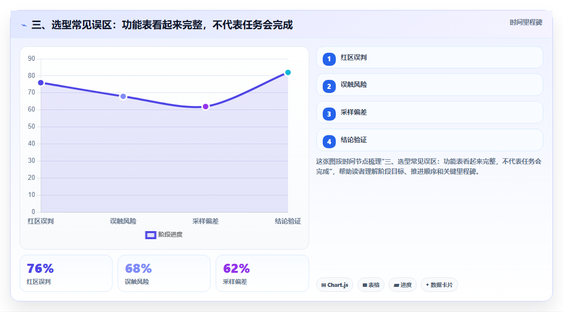Screen dimensions: 563x312
Task: Click the 62% 采样偏差 stat card
Action: click(262, 274)
